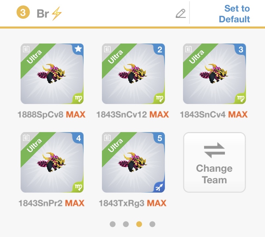Click the notes icon on 1843SnCv4 card
The height and width of the screenshot is (237, 265).
click(x=188, y=49)
